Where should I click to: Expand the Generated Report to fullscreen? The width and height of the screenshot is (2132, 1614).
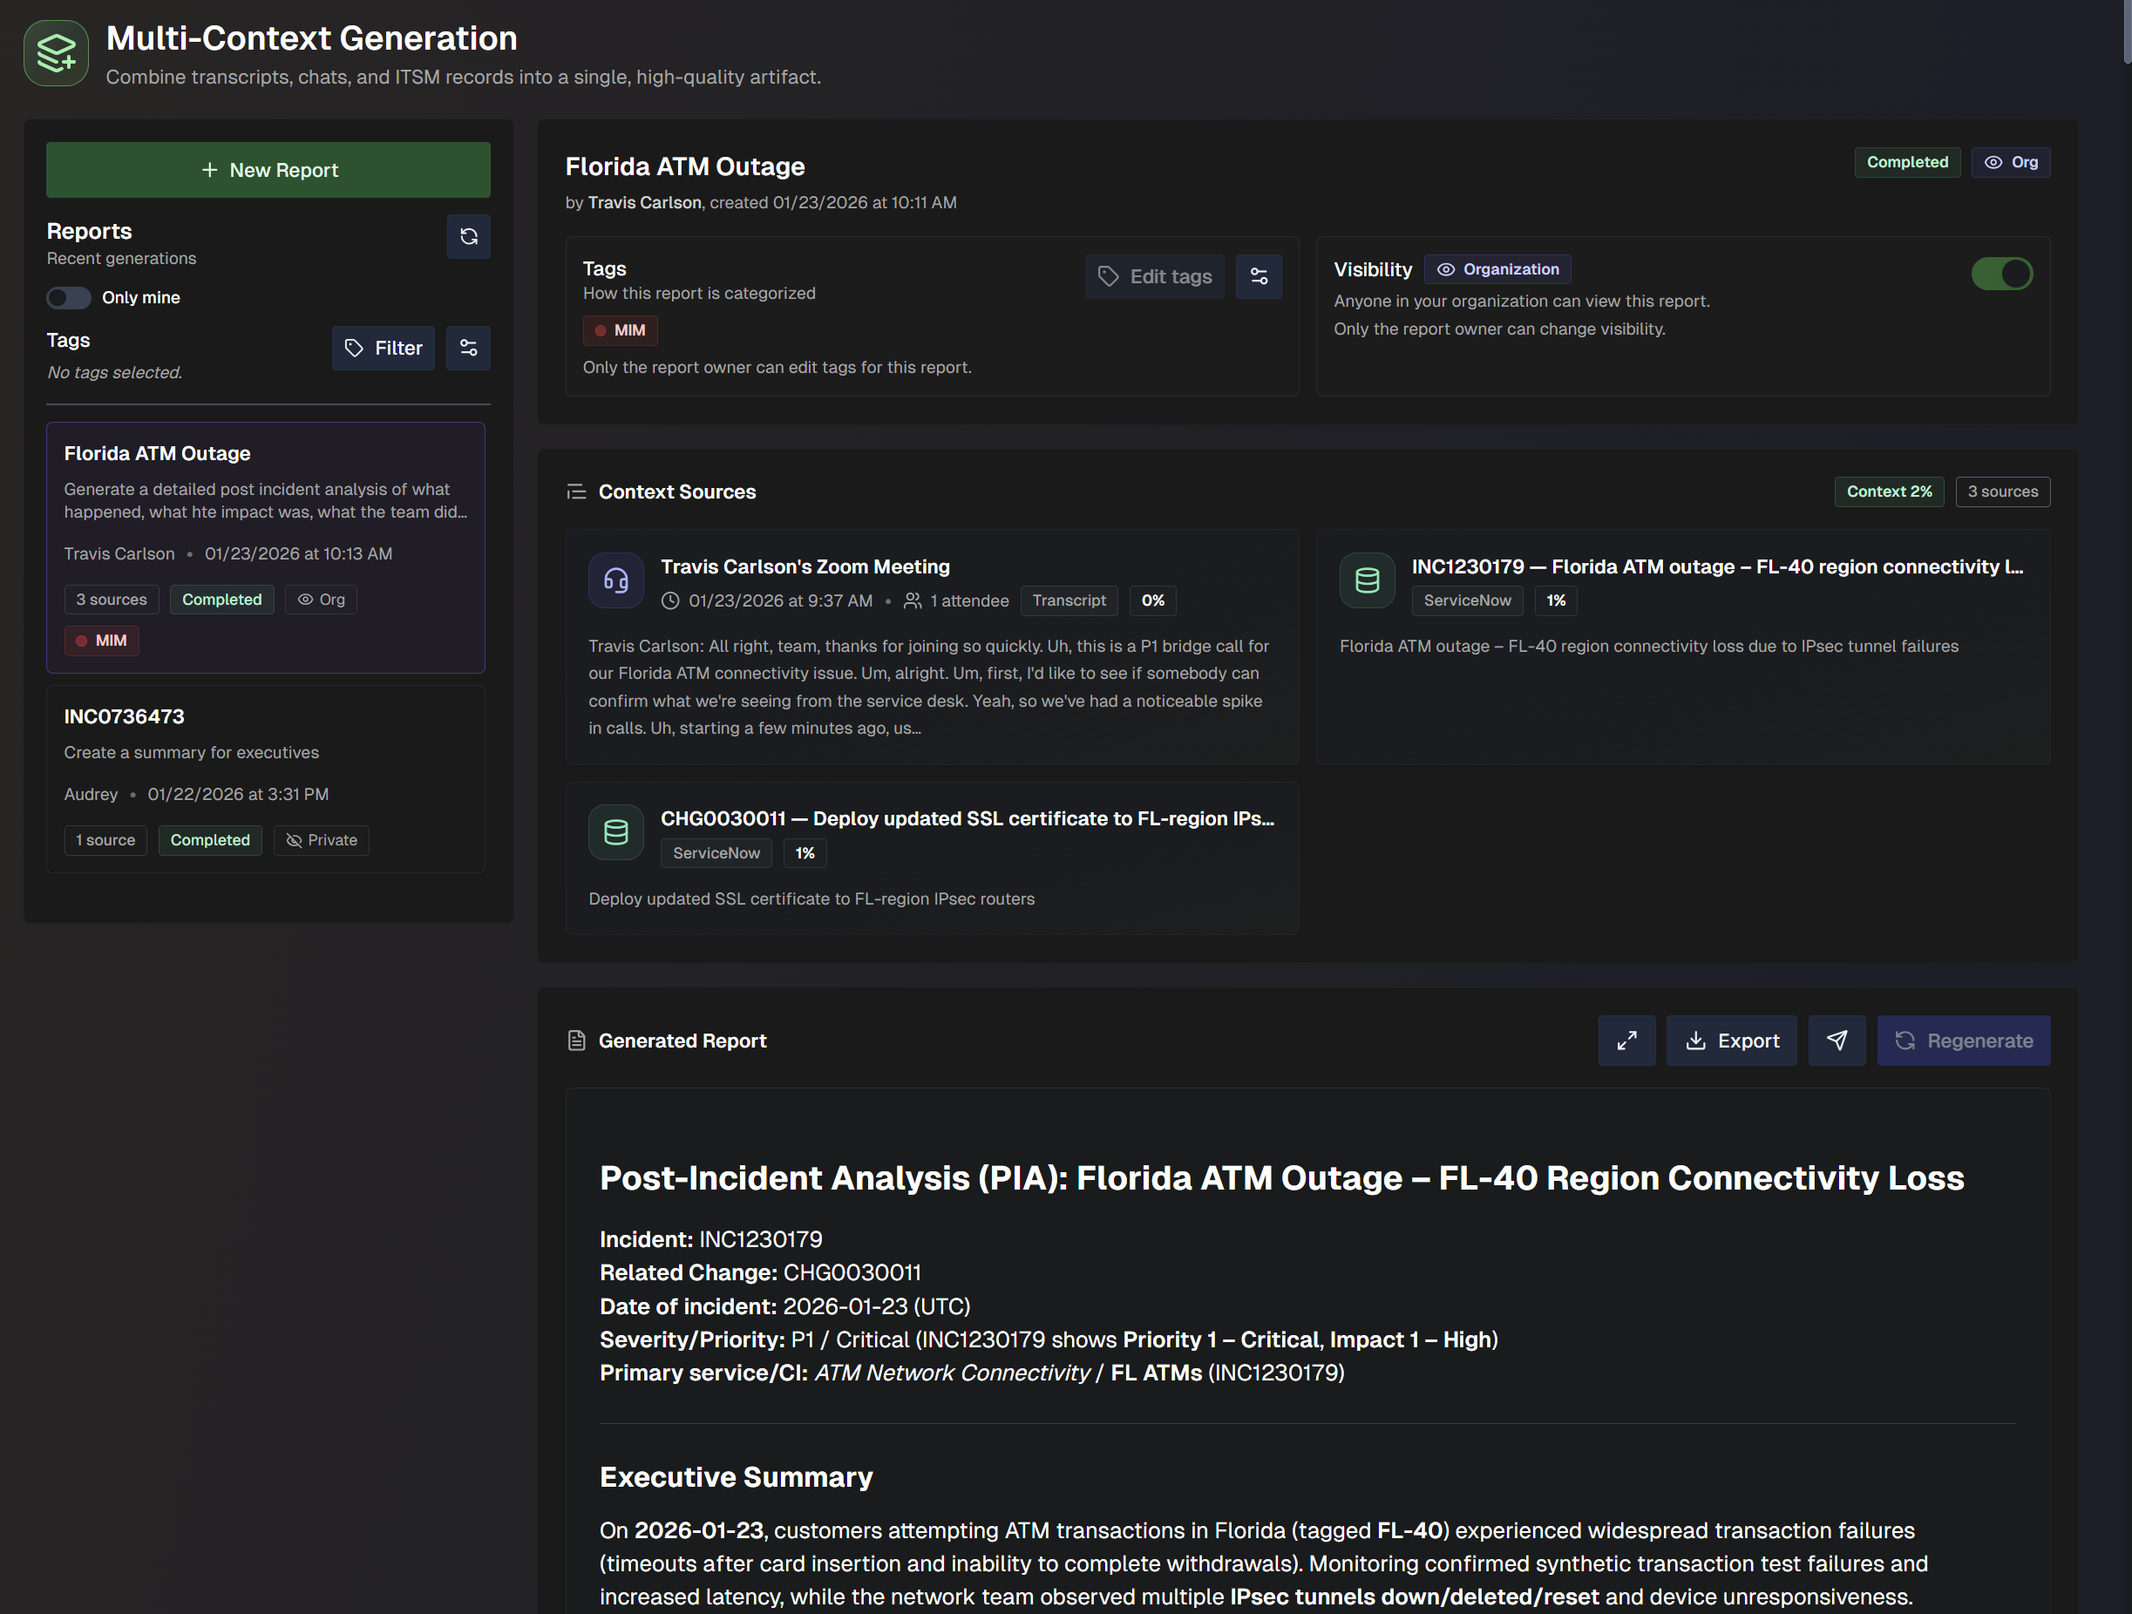[x=1627, y=1041]
